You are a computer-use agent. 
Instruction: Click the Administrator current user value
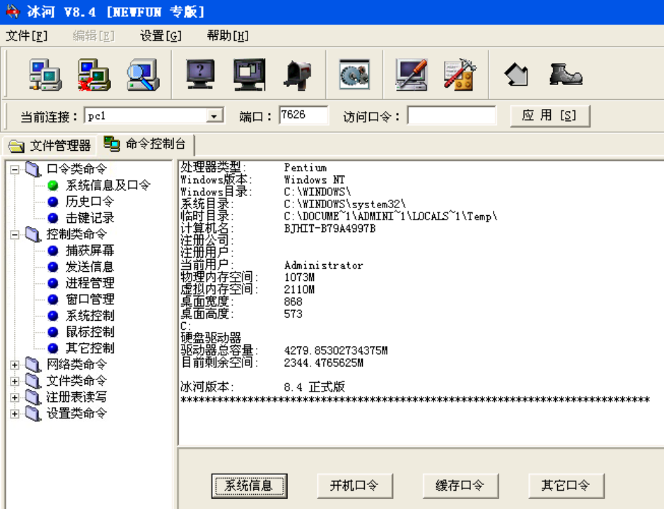click(324, 265)
